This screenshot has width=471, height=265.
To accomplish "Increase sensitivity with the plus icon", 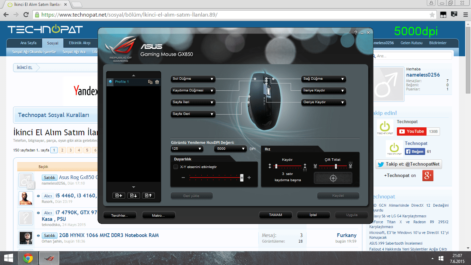I will [249, 178].
